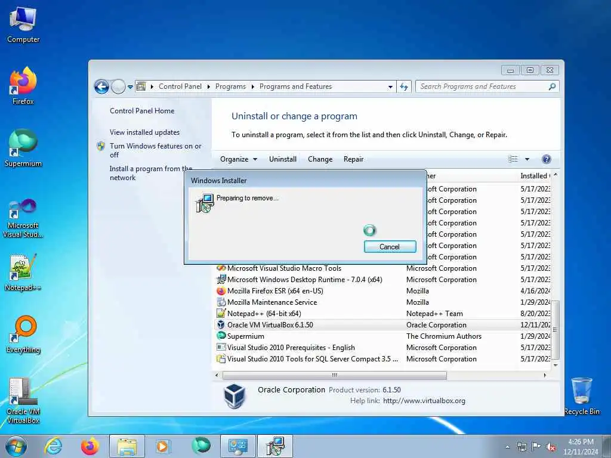Click the Change toolbar command
The width and height of the screenshot is (611, 458).
click(x=320, y=159)
